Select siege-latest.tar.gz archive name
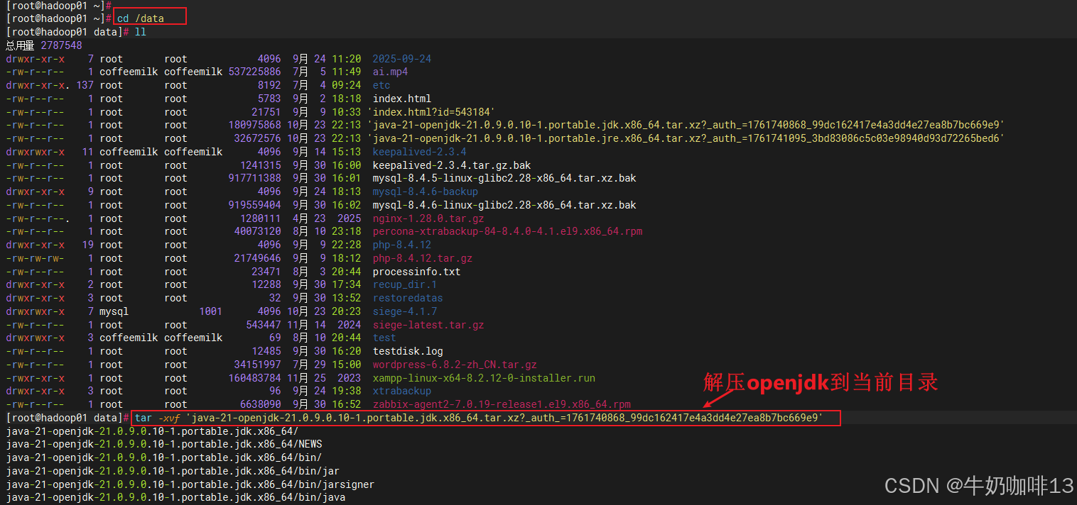1077x505 pixels. pos(428,325)
